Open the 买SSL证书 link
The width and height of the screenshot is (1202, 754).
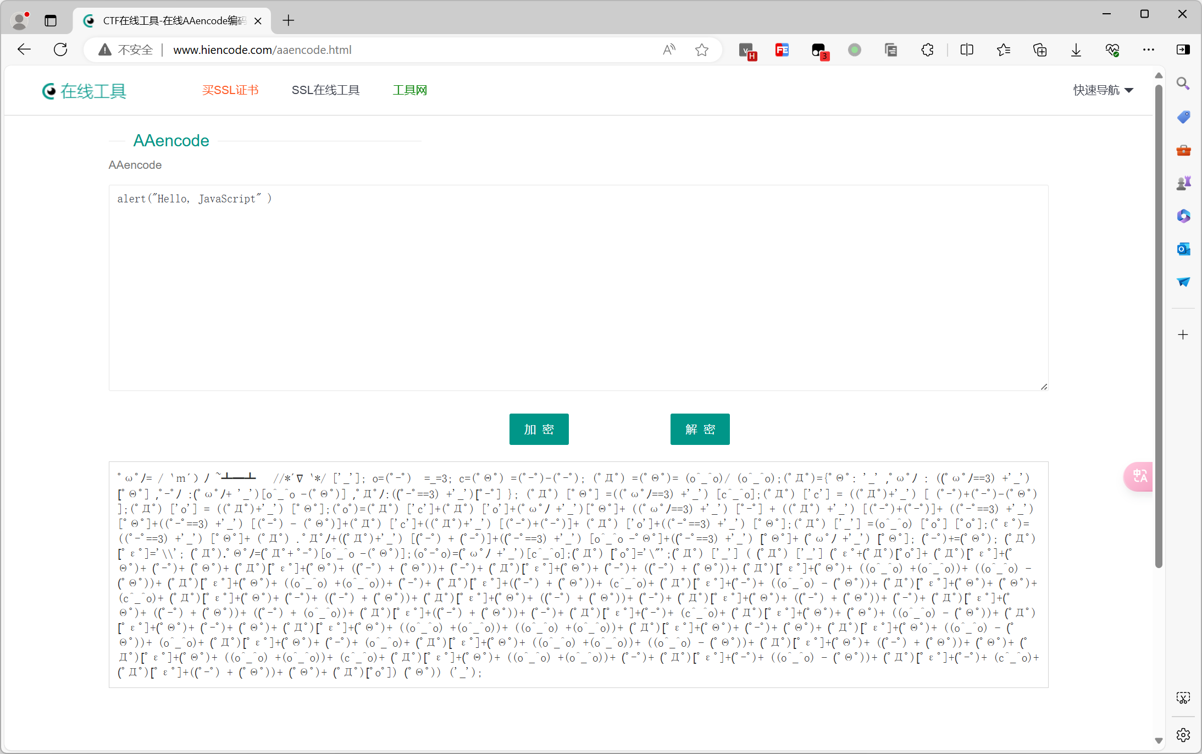tap(231, 90)
